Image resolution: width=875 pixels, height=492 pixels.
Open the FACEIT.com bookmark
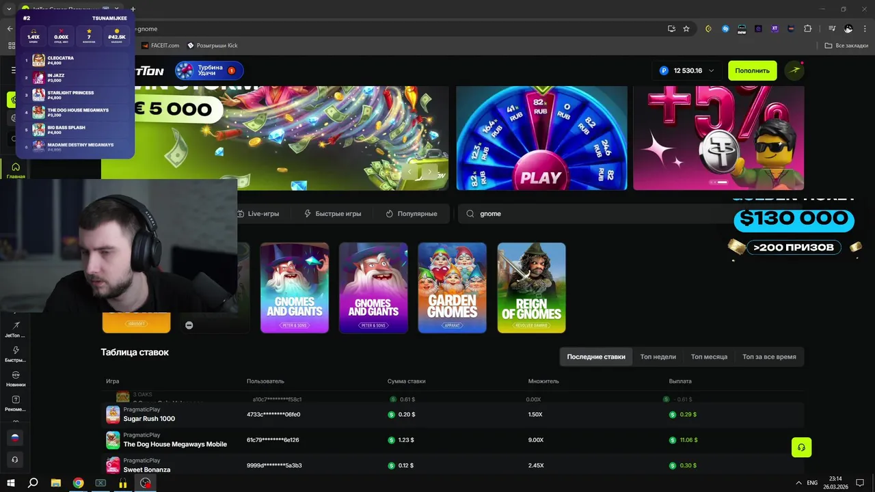(161, 46)
